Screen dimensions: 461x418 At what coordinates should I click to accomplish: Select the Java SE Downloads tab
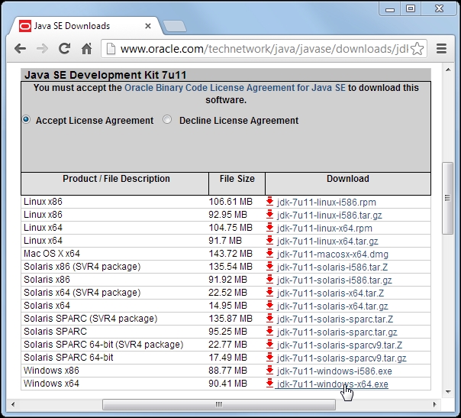pos(85,26)
